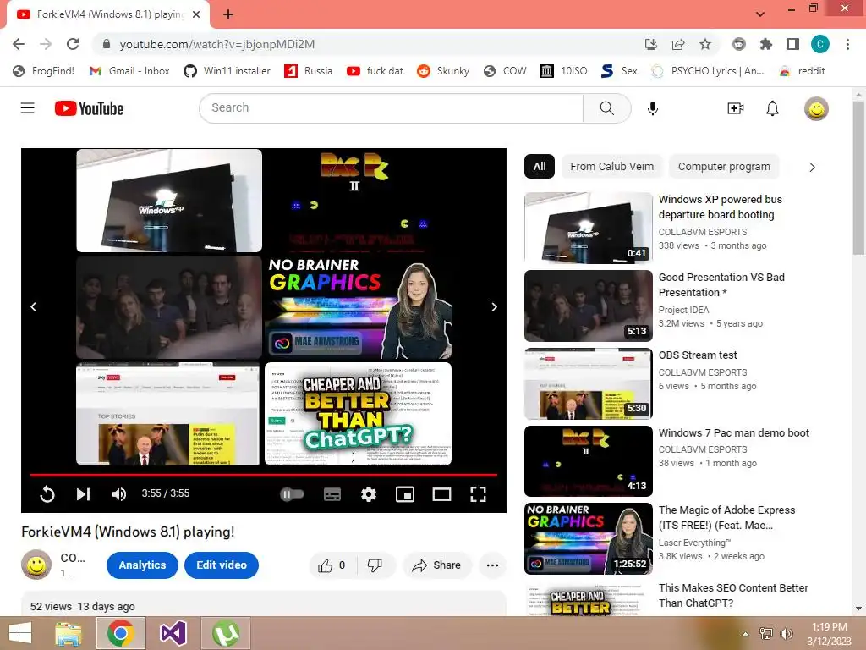Open Chrome three-dot menu
866x650 pixels.
(x=847, y=44)
